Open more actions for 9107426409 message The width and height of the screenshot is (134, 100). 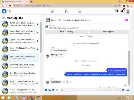pyautogui.click(x=71, y=82)
